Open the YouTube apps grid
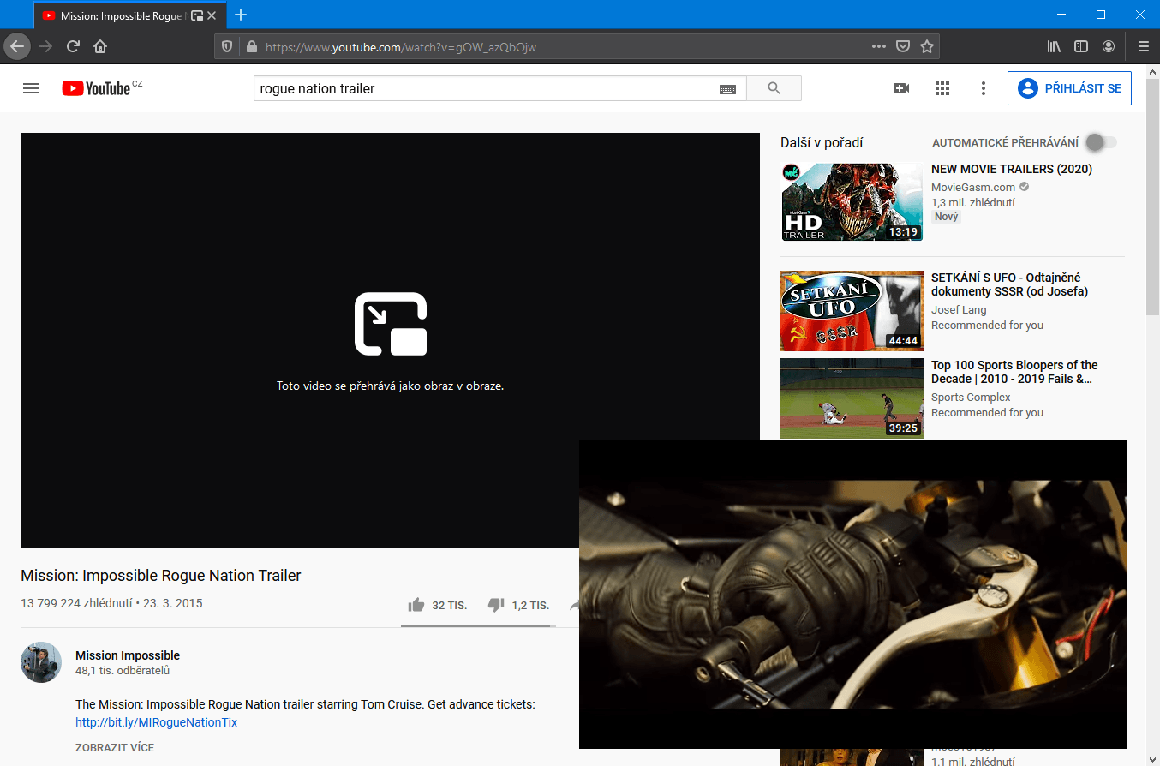Screen dimensions: 1160x766 pos(942,88)
